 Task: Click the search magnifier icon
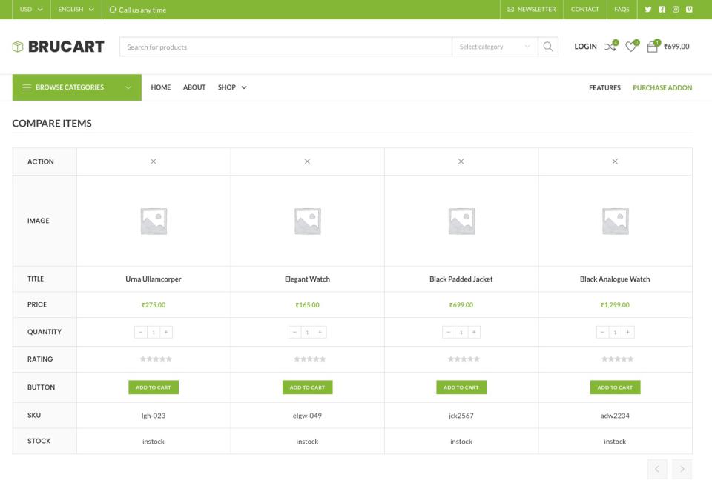coord(548,47)
